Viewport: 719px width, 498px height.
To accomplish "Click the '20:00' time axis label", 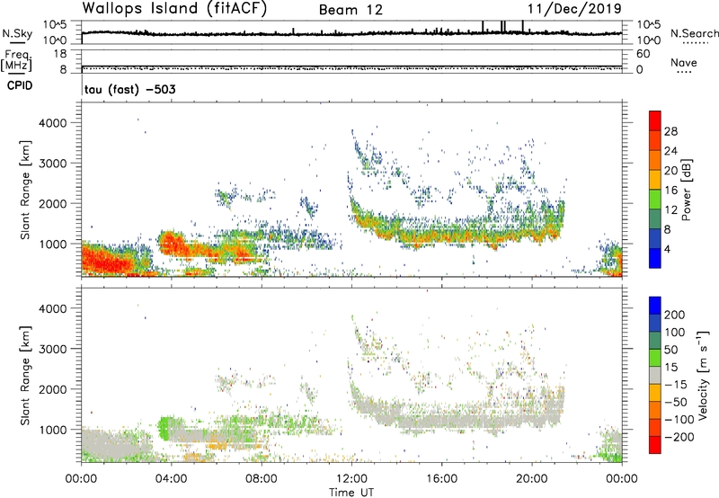I will pos(532,479).
